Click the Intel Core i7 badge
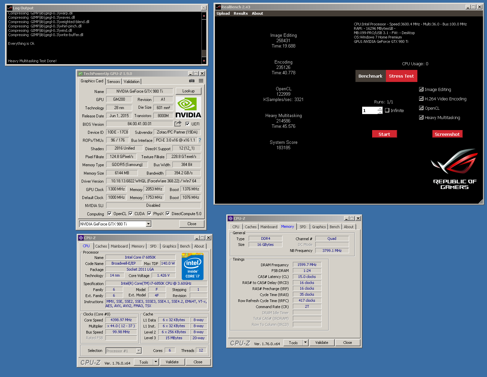This screenshot has height=377, width=487. click(x=192, y=267)
